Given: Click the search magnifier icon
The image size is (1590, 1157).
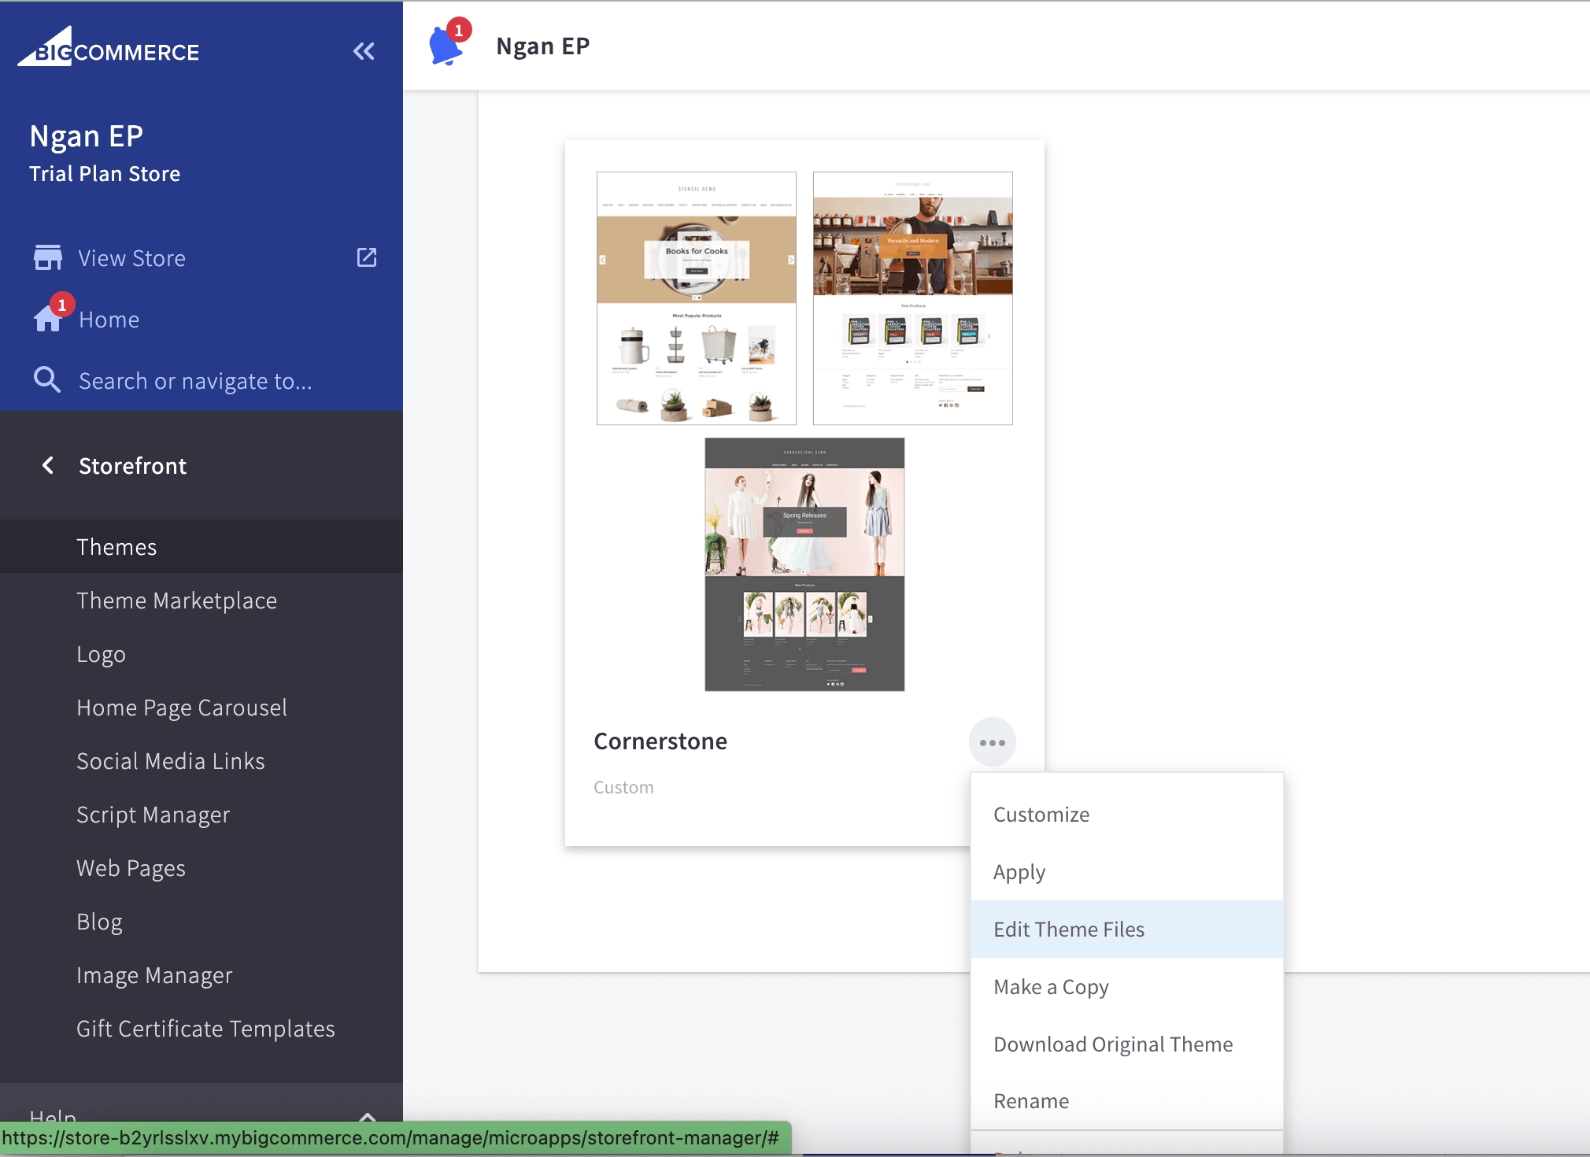Looking at the screenshot, I should pyautogui.click(x=47, y=380).
